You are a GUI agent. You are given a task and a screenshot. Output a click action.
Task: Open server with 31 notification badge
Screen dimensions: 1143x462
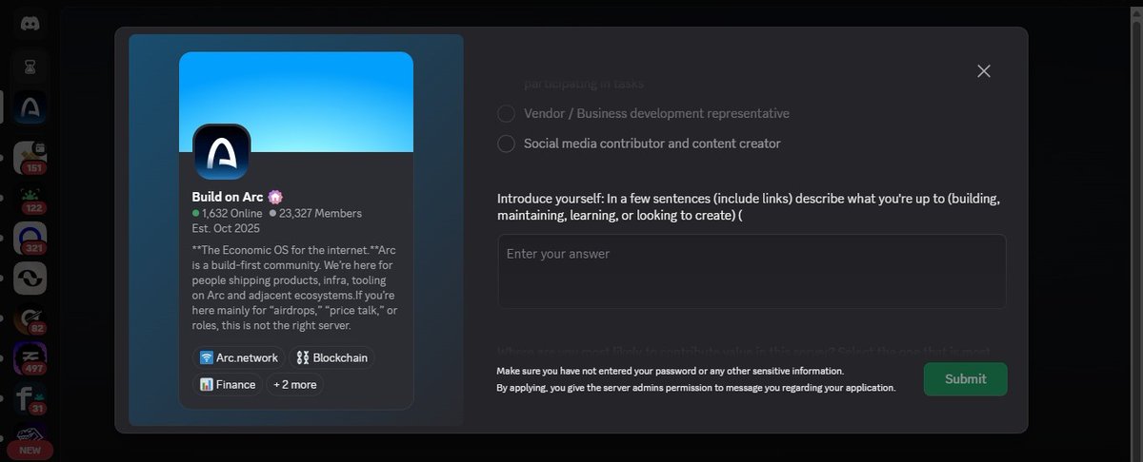point(30,398)
